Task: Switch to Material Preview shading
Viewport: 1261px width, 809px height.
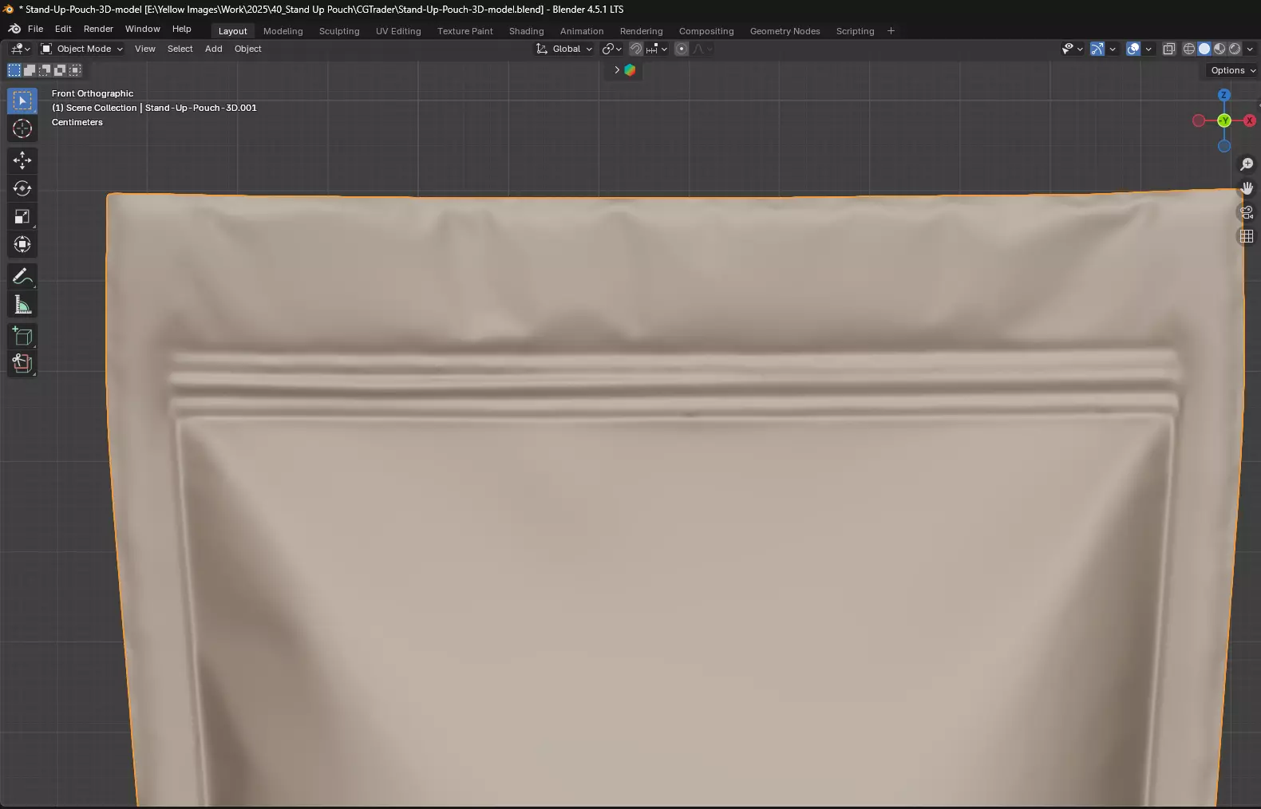Action: (1219, 49)
